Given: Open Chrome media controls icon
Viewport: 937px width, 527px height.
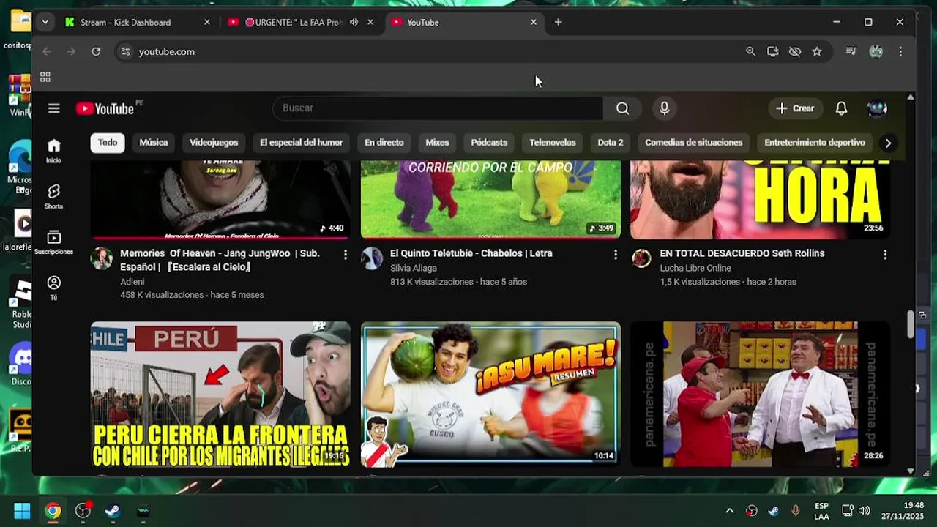Looking at the screenshot, I should [851, 51].
